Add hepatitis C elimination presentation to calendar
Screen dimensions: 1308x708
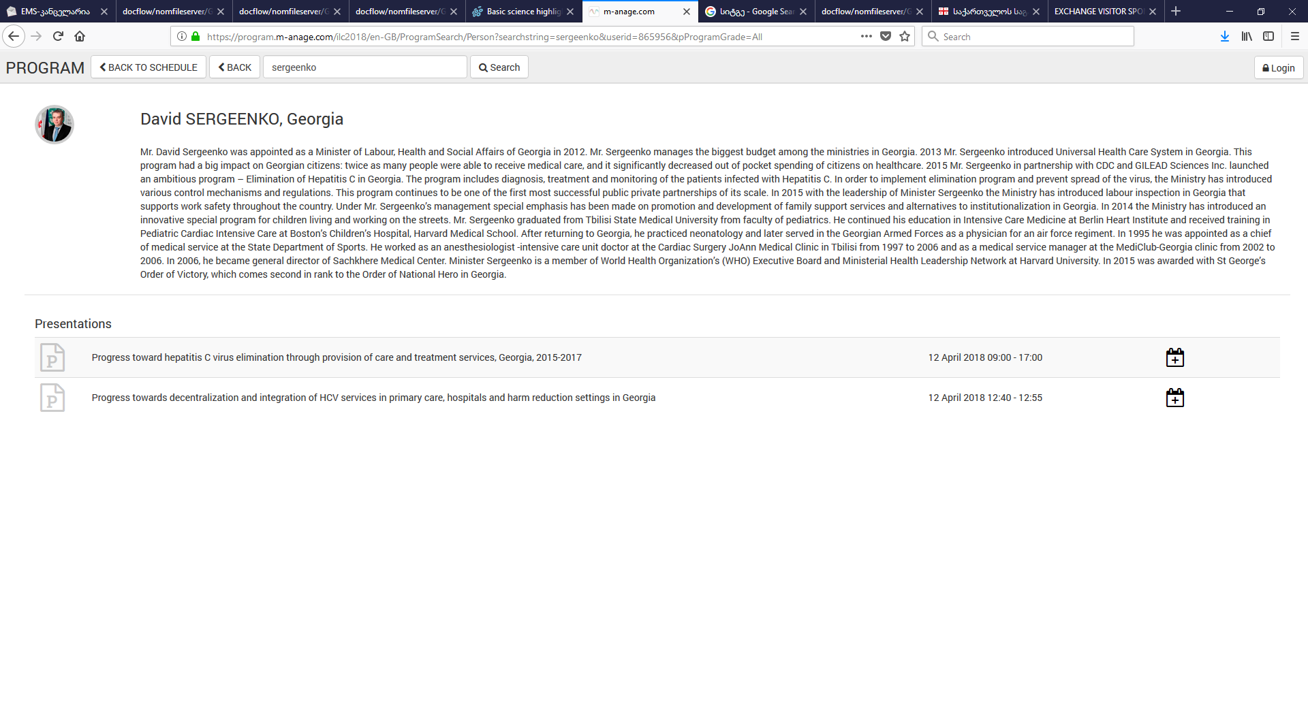1174,357
